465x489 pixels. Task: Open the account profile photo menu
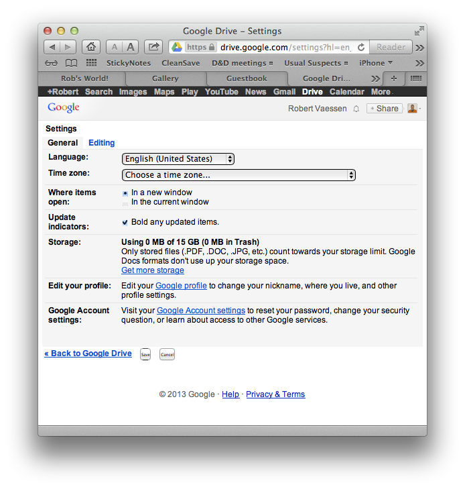[412, 109]
